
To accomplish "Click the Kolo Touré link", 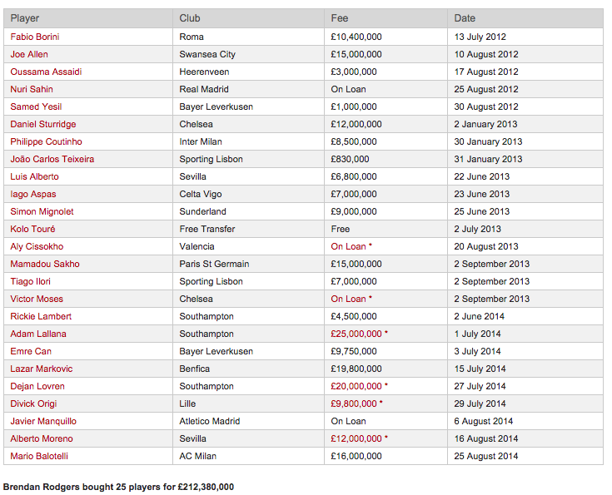I will click(32, 229).
